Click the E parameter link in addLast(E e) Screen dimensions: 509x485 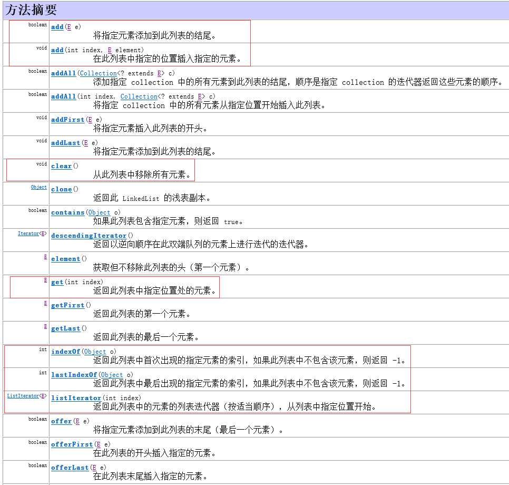[86, 143]
